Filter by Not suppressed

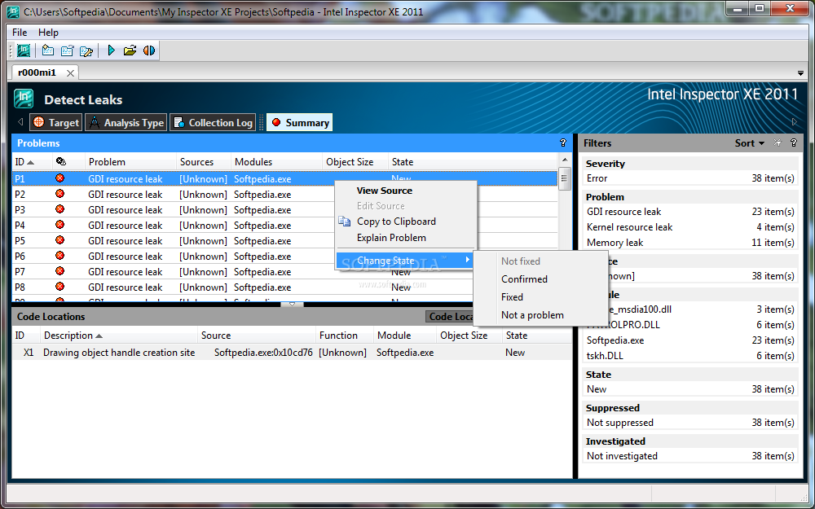[x=689, y=422]
